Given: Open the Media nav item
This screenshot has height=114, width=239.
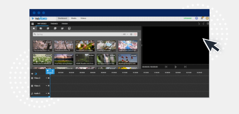Looking at the screenshot, I should point(74,18).
